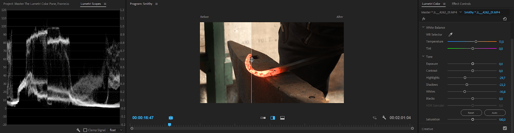Collapse the White Balance section

point(423,27)
